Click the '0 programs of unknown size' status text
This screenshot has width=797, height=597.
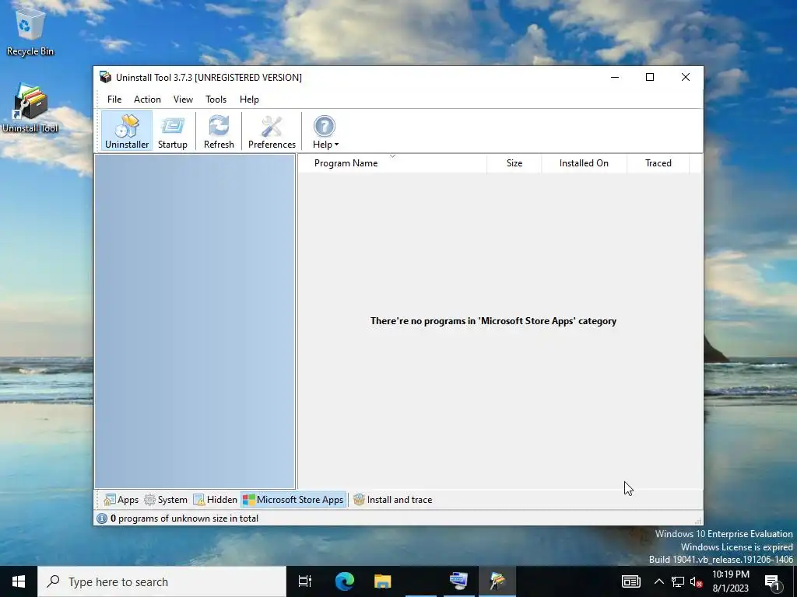184,518
